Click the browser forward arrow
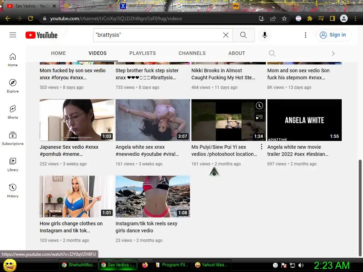The height and width of the screenshot is (272, 363). (19, 18)
